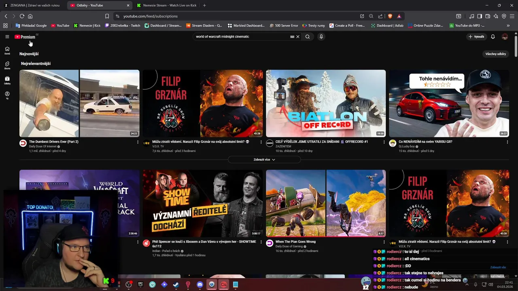Click the browser address bar URL
518x291 pixels.
pos(150,16)
